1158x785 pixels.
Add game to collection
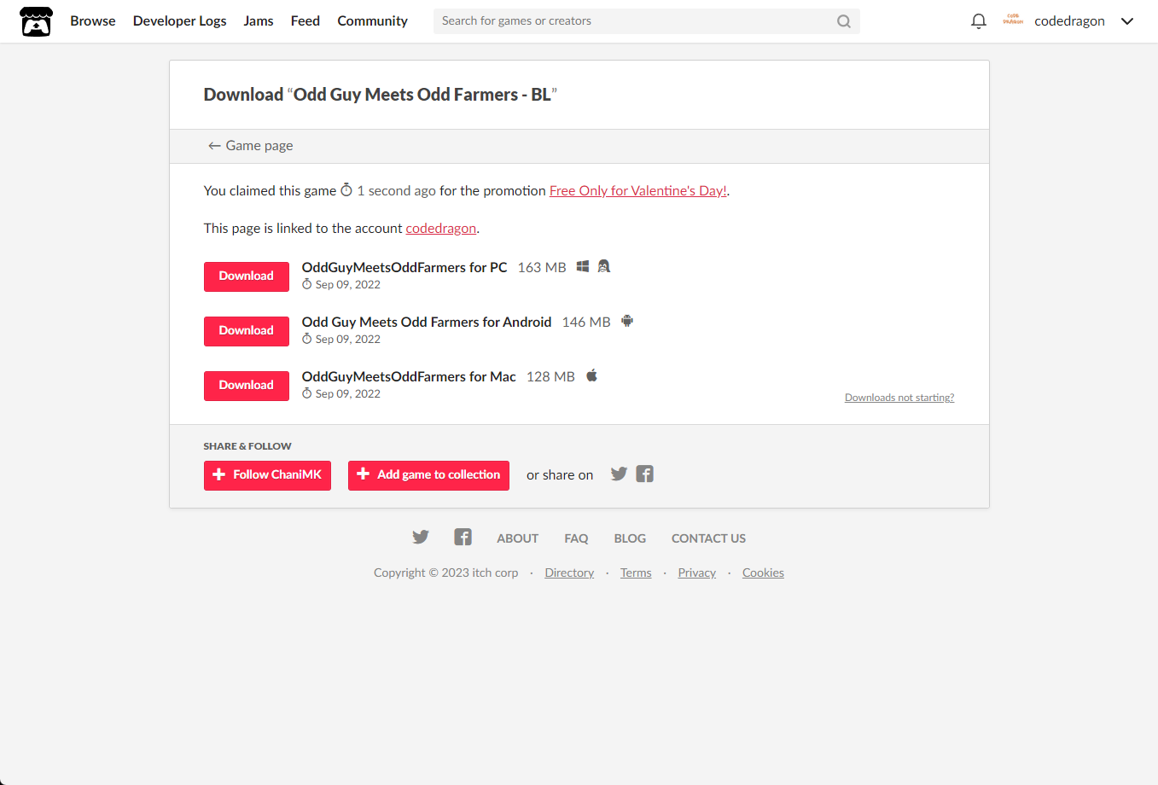[x=428, y=475]
